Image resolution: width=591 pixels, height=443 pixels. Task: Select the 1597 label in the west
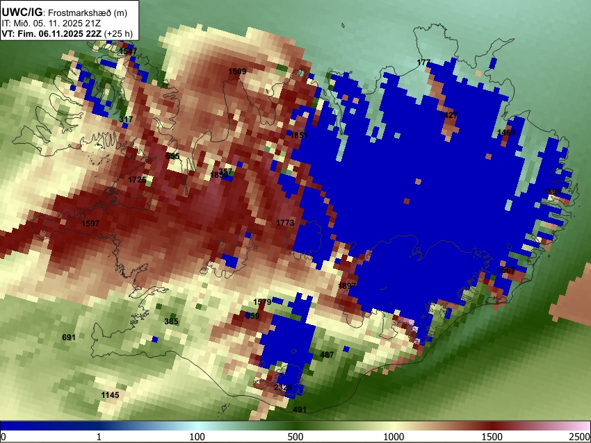(x=90, y=223)
